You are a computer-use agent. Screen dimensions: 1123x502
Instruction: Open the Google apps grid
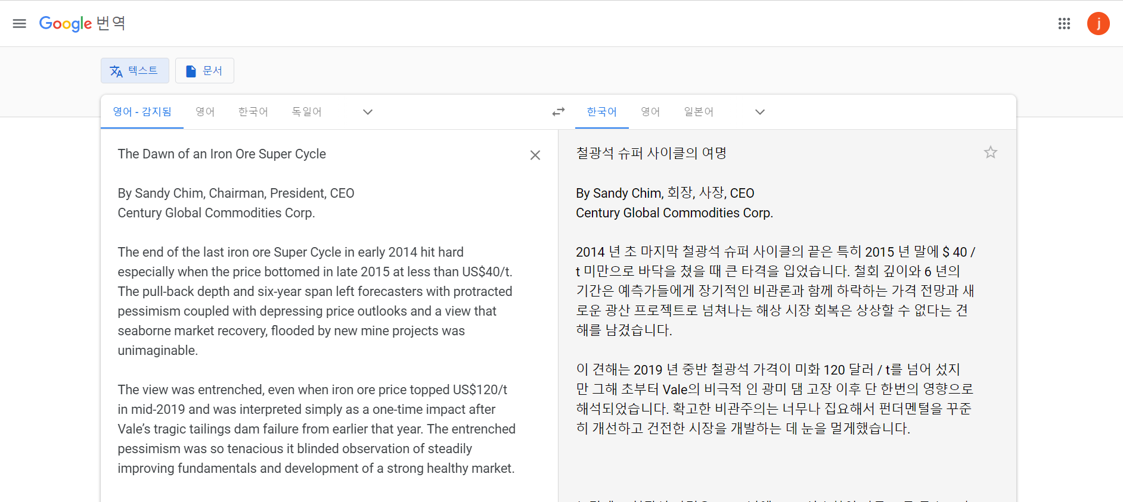(x=1064, y=23)
